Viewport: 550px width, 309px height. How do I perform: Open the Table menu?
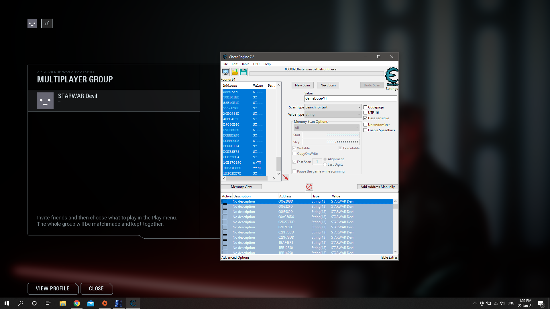click(245, 64)
